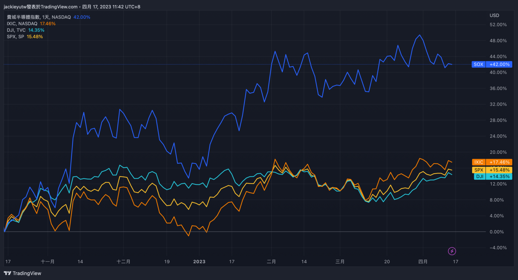Viewport: 518px width, 280px height.
Task: Click the purple lightning bolt icon
Action: point(452,251)
